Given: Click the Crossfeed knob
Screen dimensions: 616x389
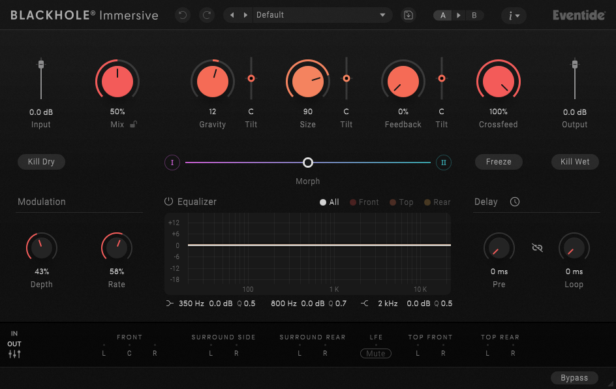Looking at the screenshot, I should click(x=498, y=82).
